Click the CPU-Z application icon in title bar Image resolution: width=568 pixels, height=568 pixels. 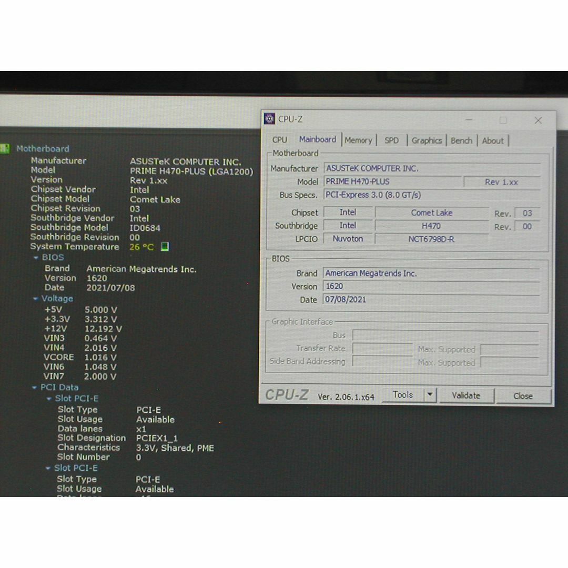(269, 119)
